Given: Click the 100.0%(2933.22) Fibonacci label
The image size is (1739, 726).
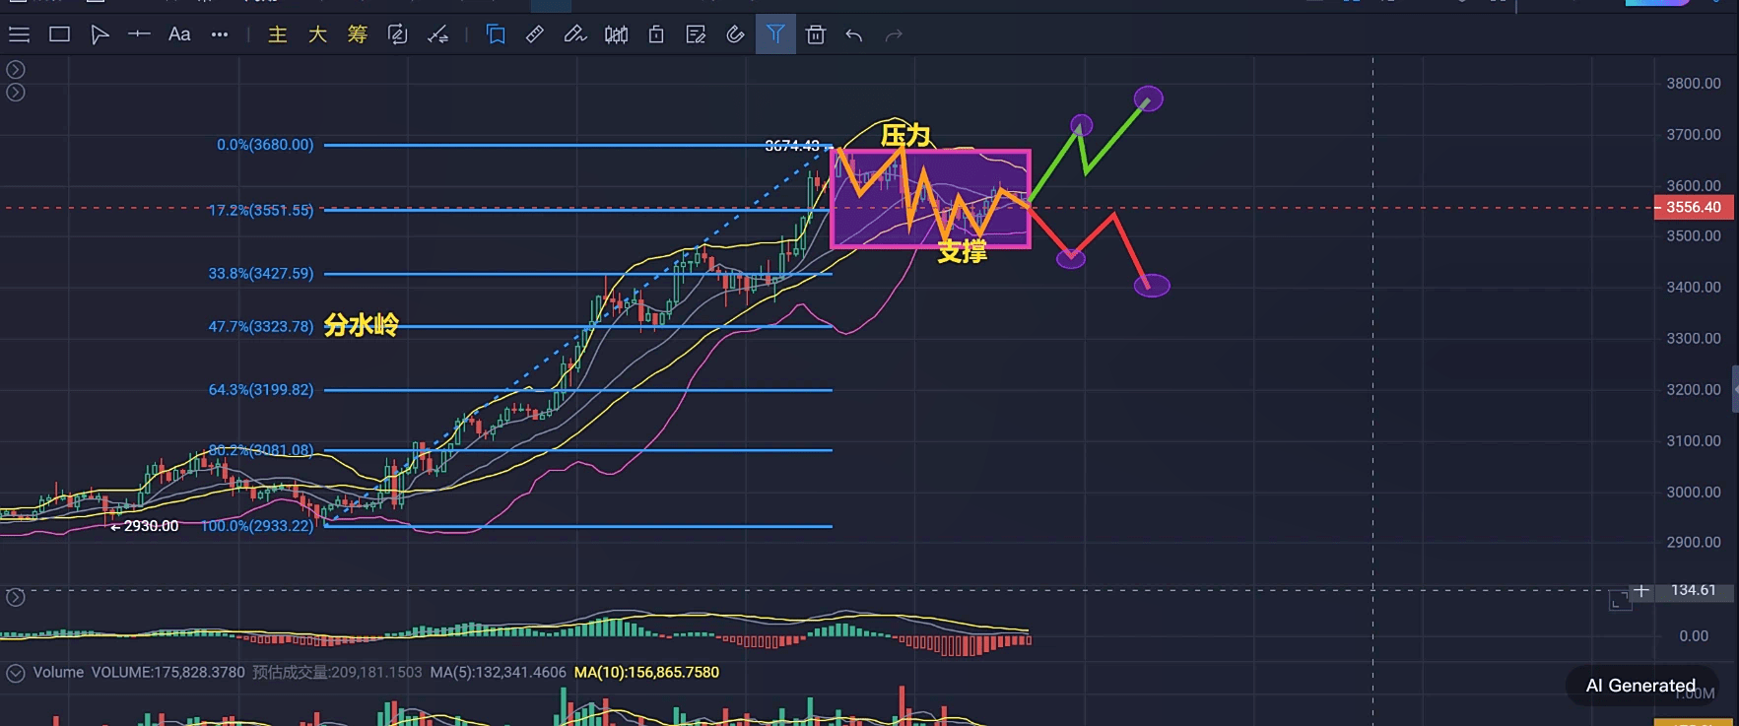Looking at the screenshot, I should (x=257, y=526).
